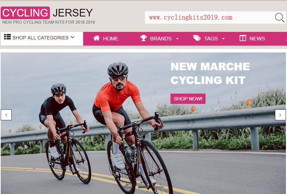Expand the Shop All Categories chevron

point(73,37)
